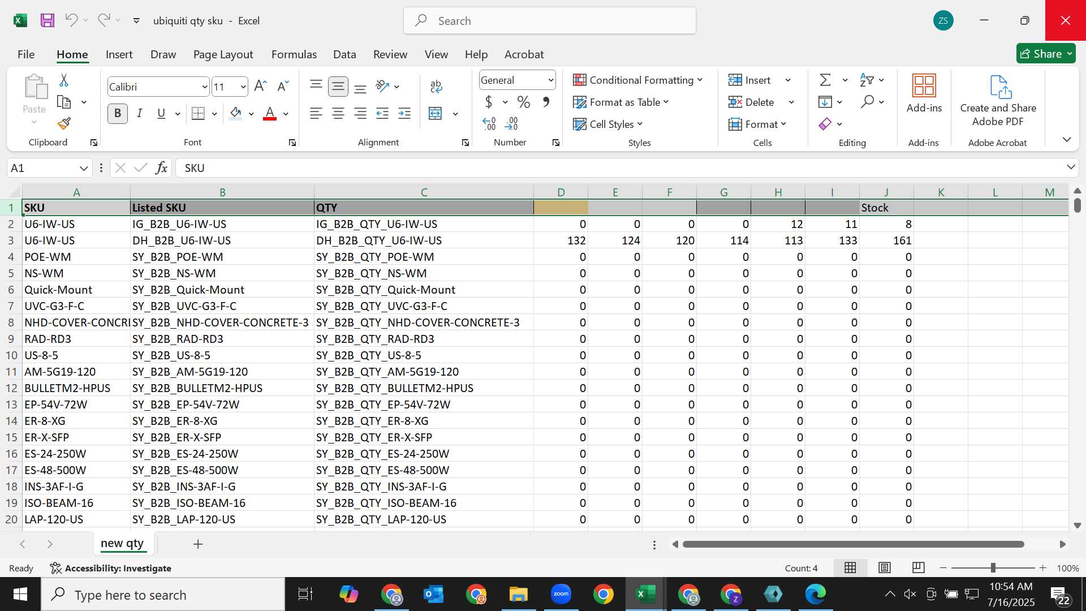Image resolution: width=1086 pixels, height=611 pixels.
Task: Switch to Normal view in status bar
Action: [850, 568]
